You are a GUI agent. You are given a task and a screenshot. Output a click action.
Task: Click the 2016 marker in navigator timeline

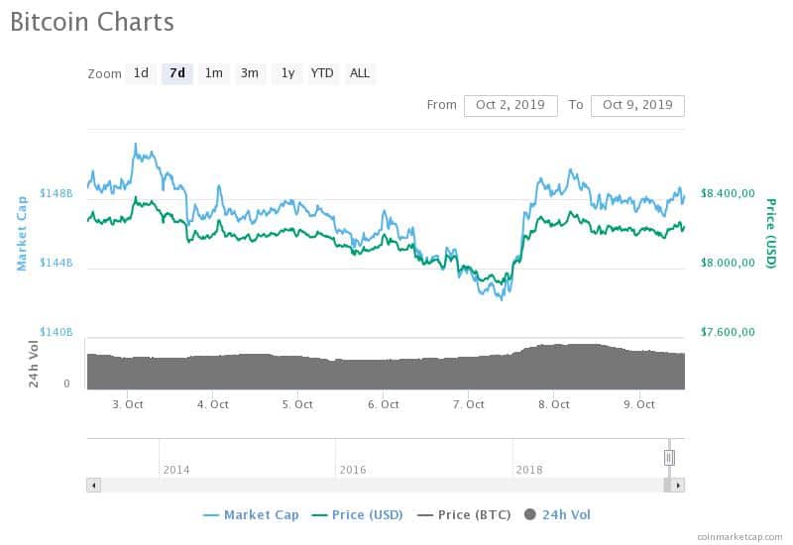[x=353, y=470]
